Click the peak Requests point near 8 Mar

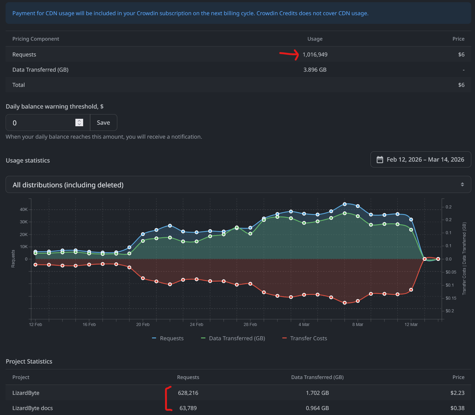pyautogui.click(x=344, y=204)
